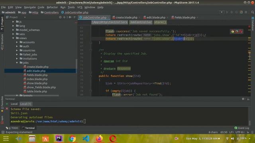Launch PhpStorm from the dock
The image size is (255, 143).
click(x=59, y=139)
